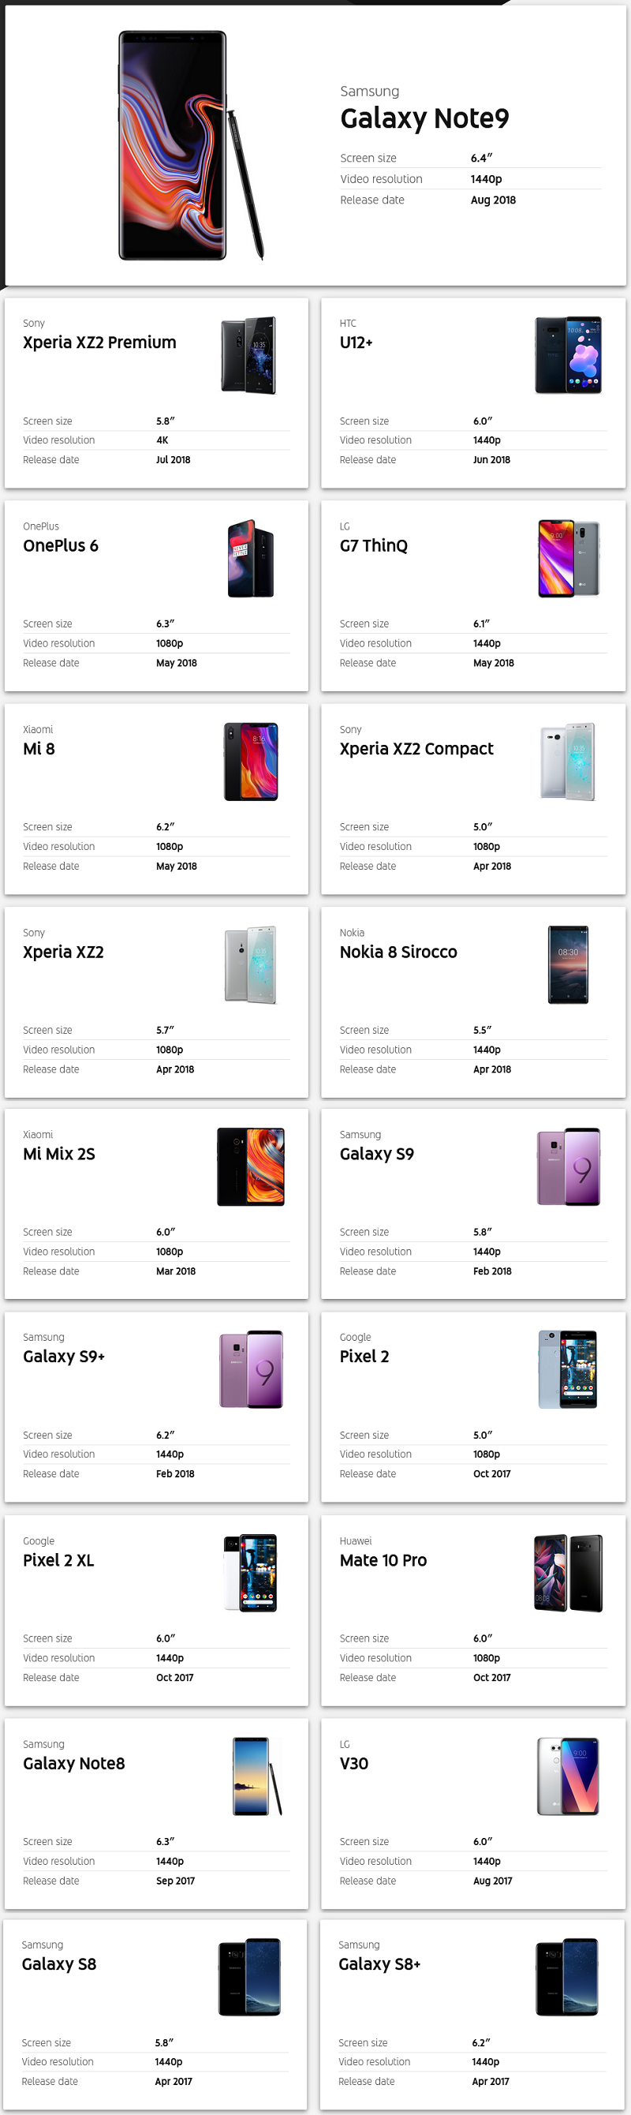Image resolution: width=631 pixels, height=2115 pixels.
Task: Click the Nokia 8 Sirocco thumbnail
Action: point(568,964)
